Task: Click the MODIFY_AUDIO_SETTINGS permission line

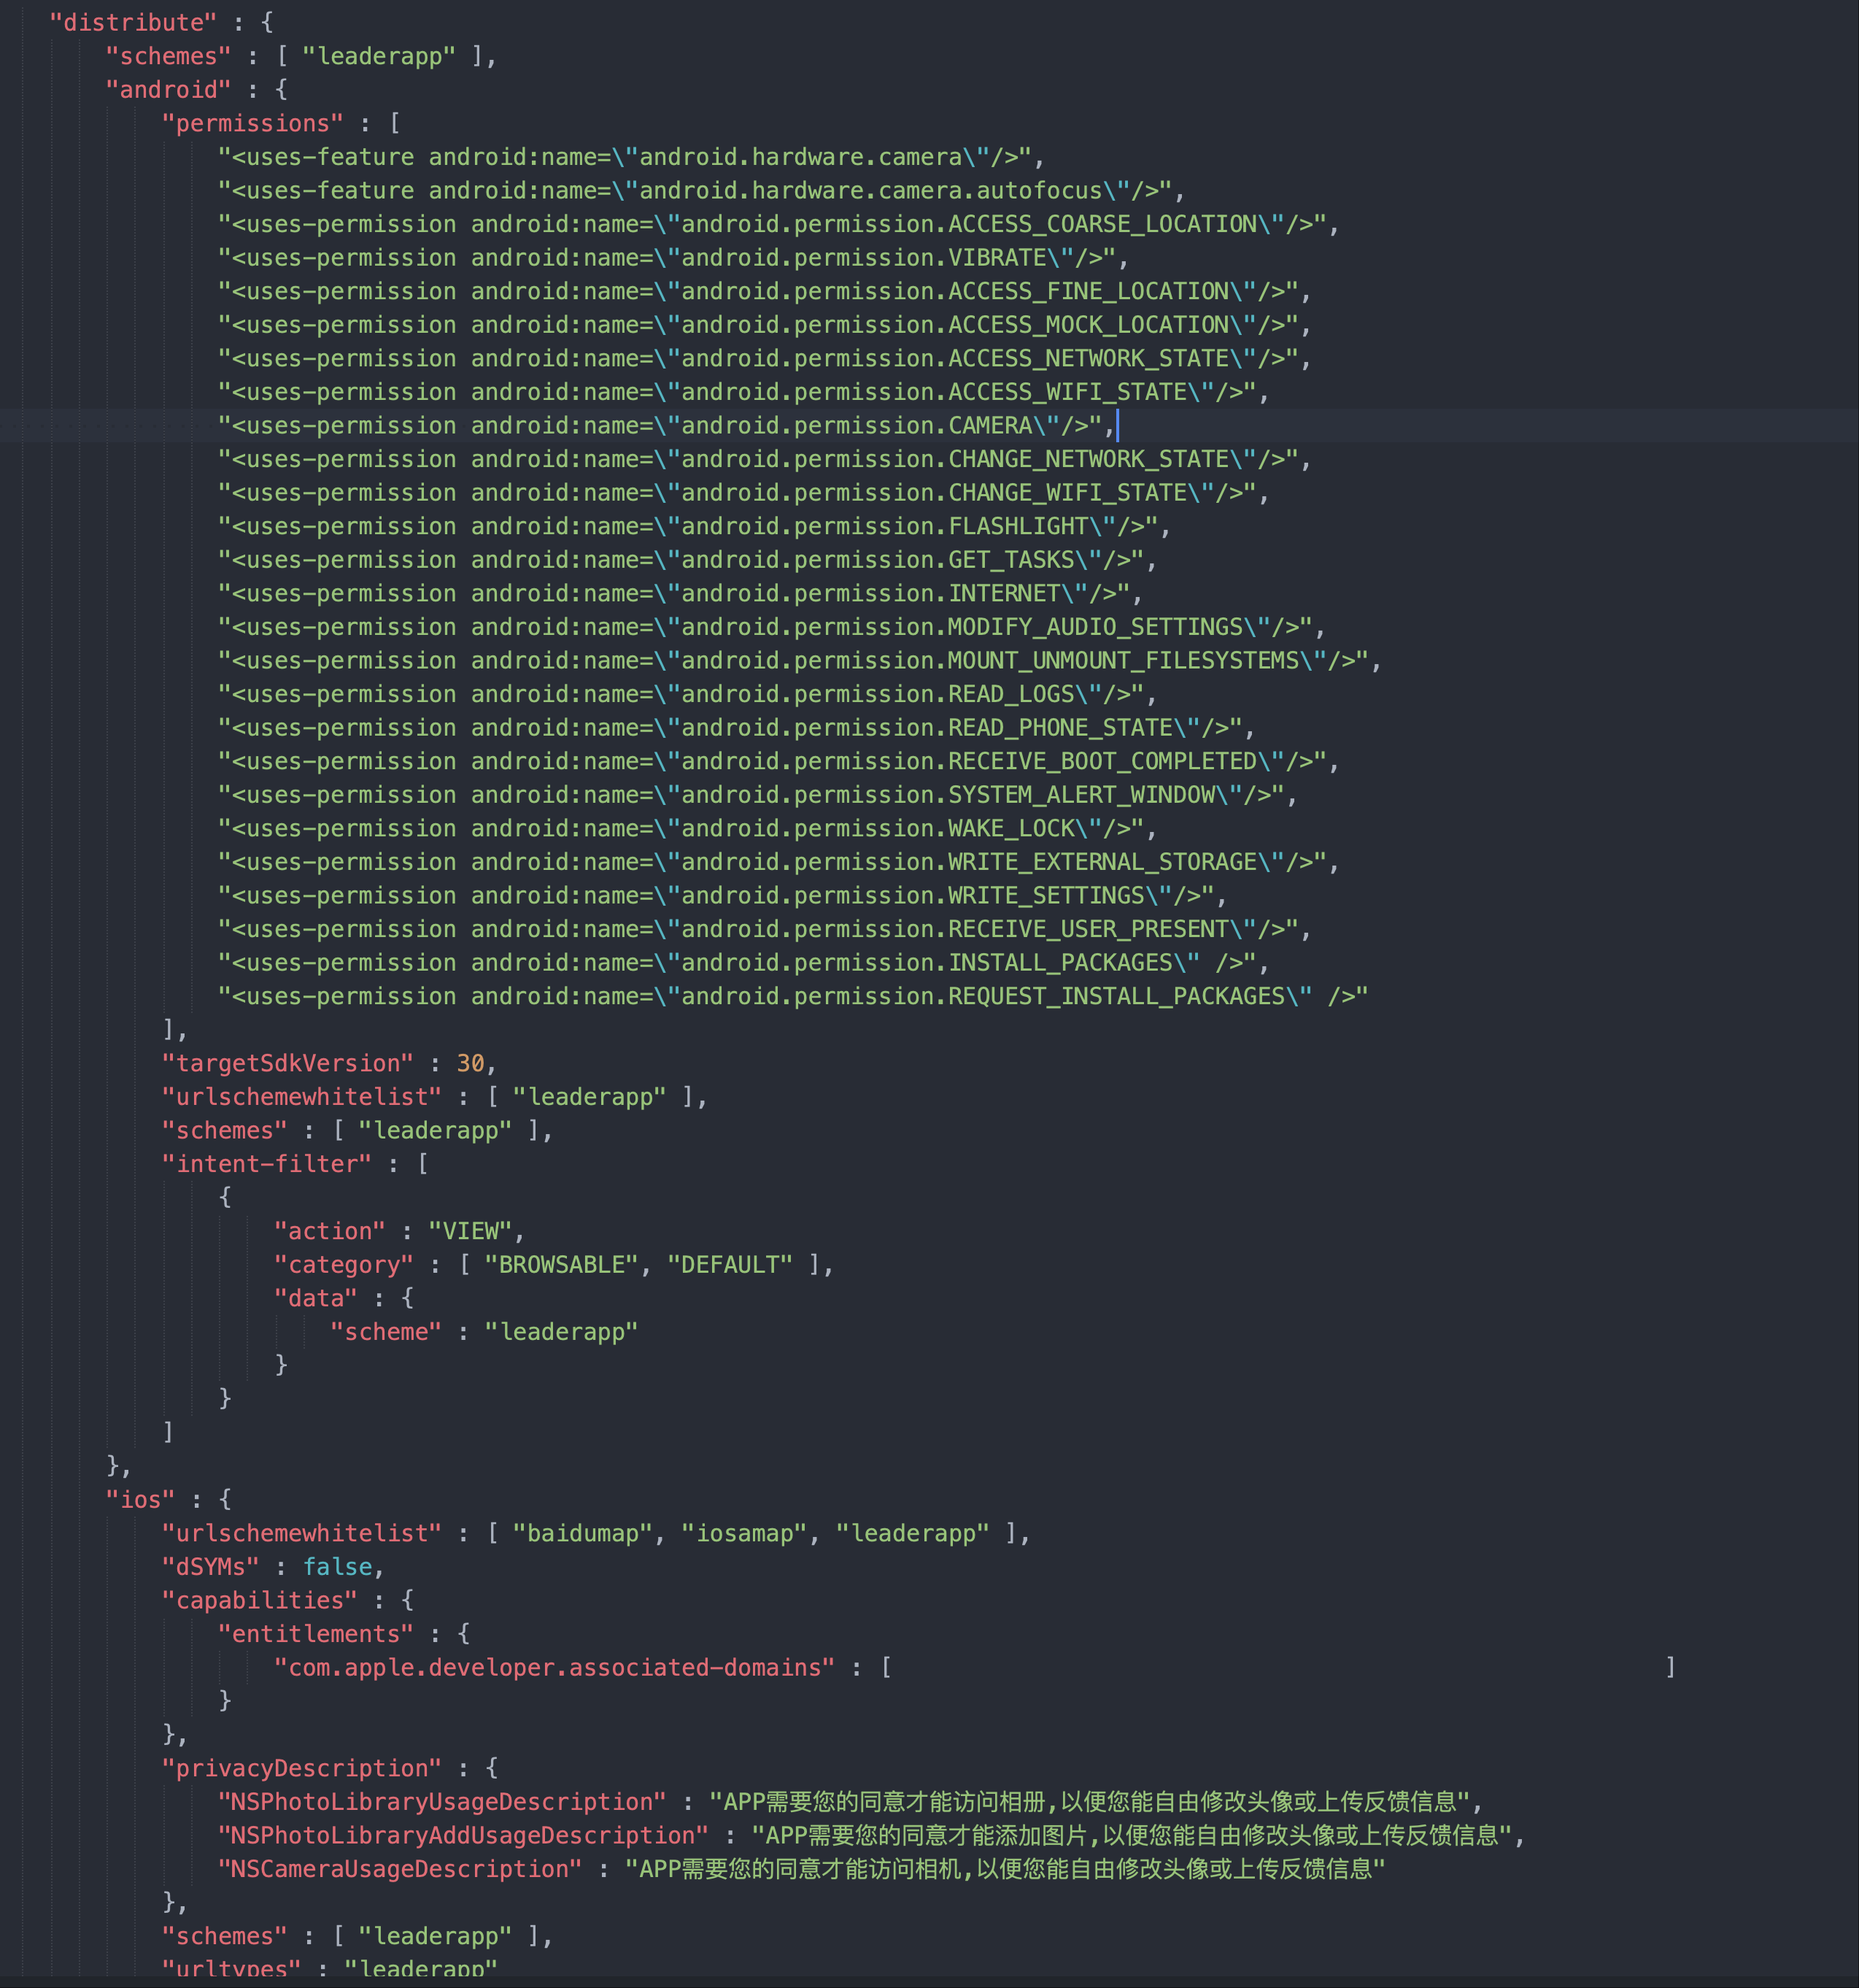Action: coord(770,627)
